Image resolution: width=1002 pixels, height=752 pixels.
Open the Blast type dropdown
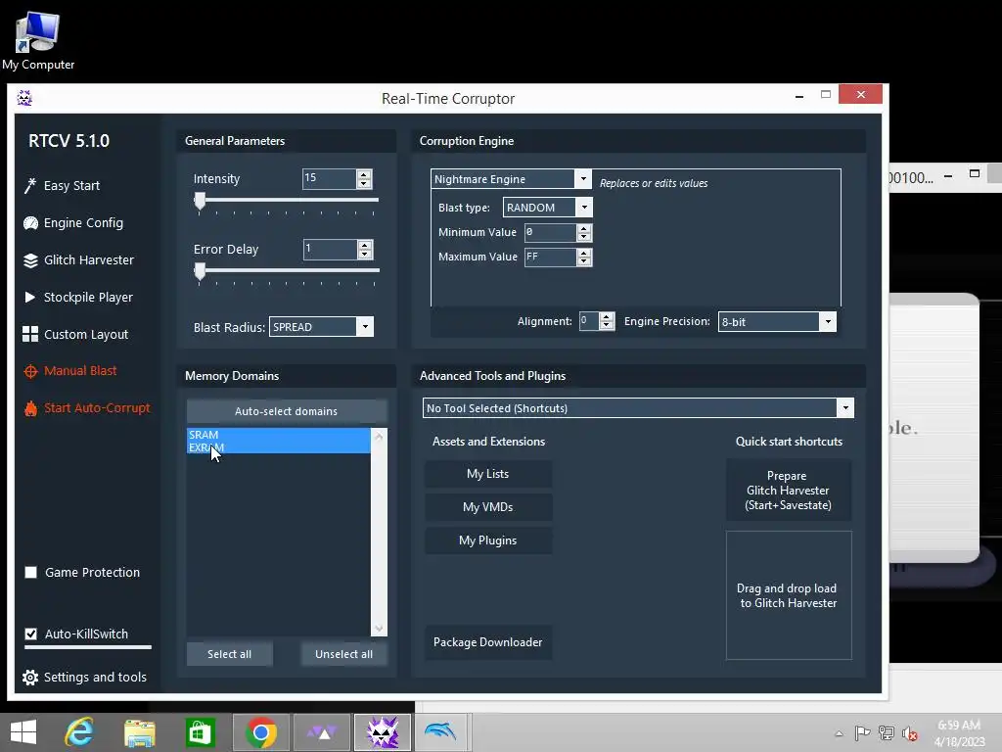584,208
